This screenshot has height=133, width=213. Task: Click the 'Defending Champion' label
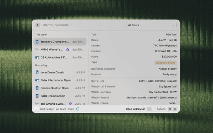103,69
